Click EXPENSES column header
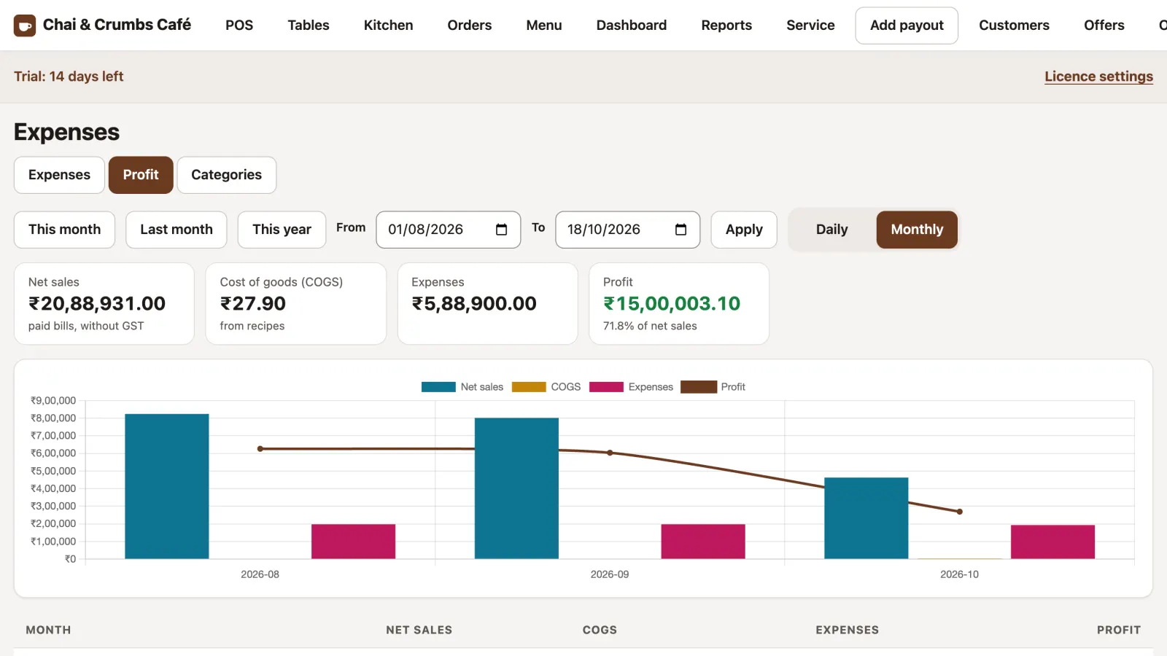Screen dimensions: 1167x656 coord(848,630)
